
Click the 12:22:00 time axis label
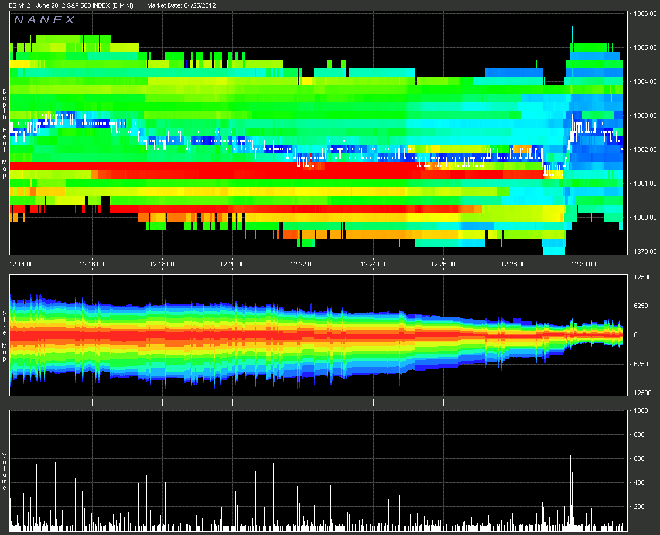(x=302, y=264)
